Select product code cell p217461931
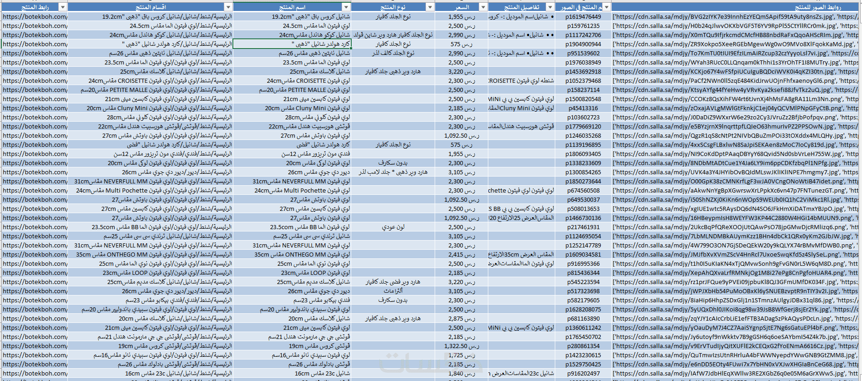This screenshot has height=381, width=862. pyautogui.click(x=583, y=227)
